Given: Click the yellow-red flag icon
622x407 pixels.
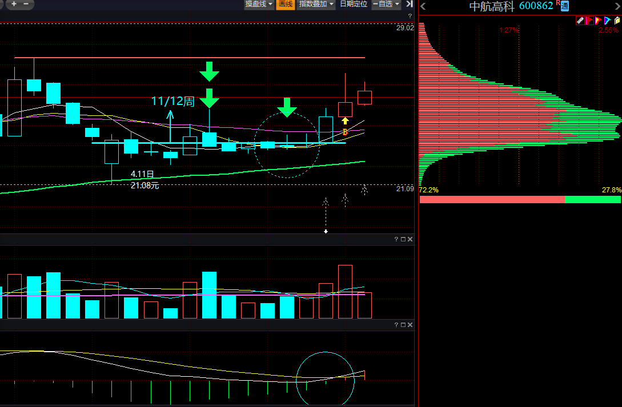Looking at the screenshot, I should tap(598, 21).
